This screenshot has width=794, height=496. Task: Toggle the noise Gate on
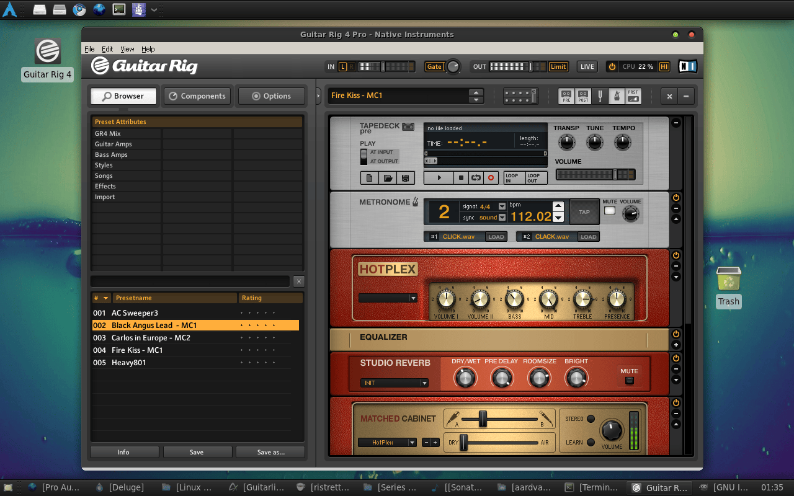coord(434,66)
